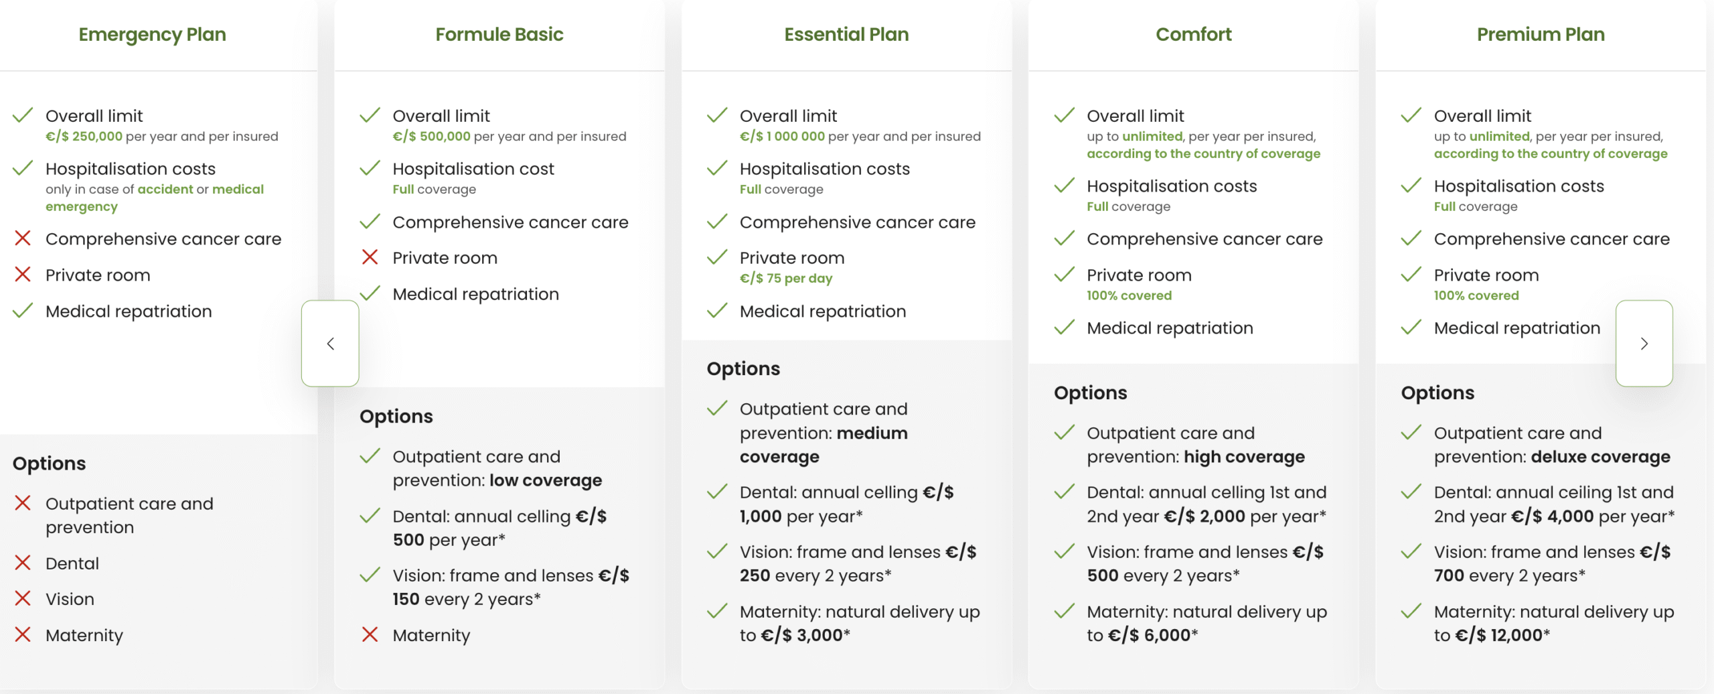Select the Formule Basic heading
Screen dimensions: 1714x694
pos(499,34)
